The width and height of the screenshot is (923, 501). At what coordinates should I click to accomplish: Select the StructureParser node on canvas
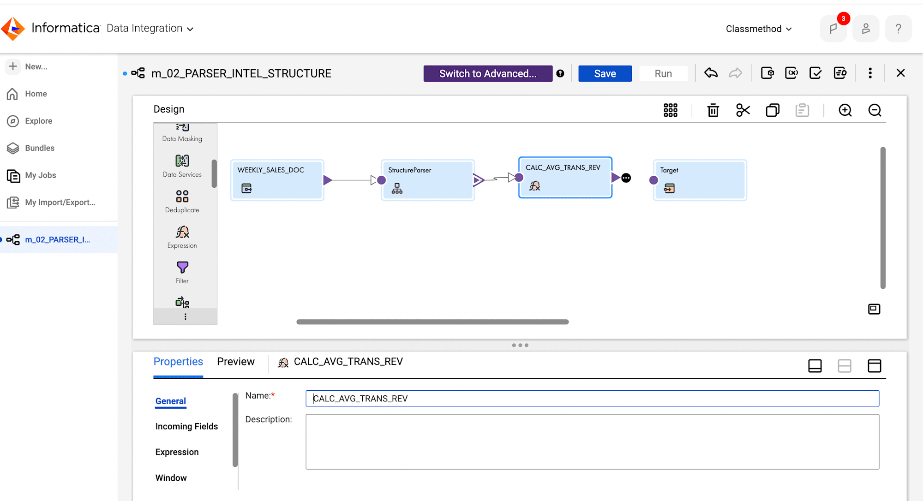pyautogui.click(x=427, y=180)
